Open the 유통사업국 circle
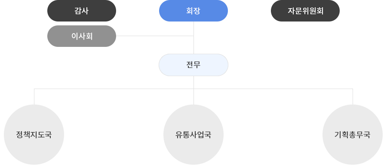 pos(193,135)
